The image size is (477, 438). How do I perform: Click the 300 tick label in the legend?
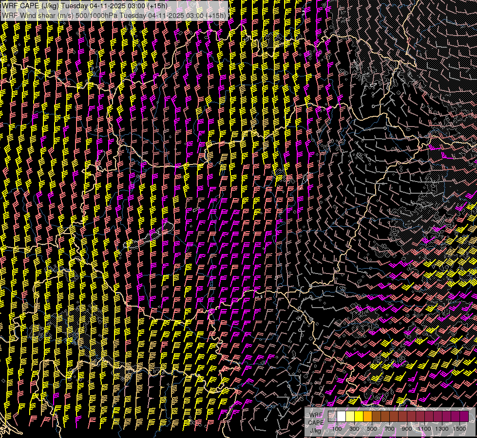click(x=354, y=429)
